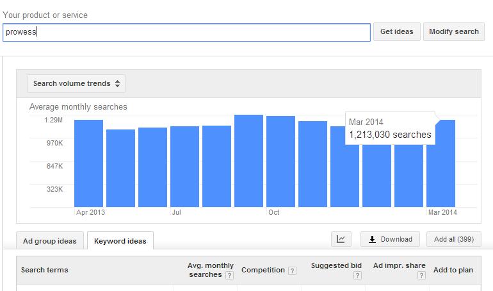Sort by Search terms column header
The width and height of the screenshot is (493, 291).
(45, 270)
